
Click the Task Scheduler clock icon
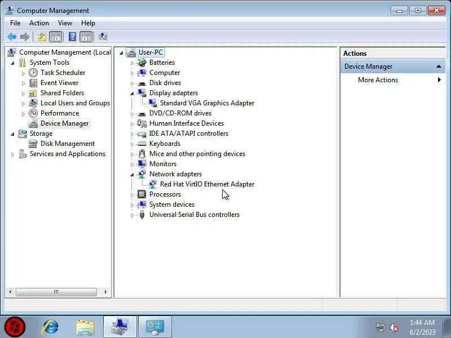(x=33, y=73)
